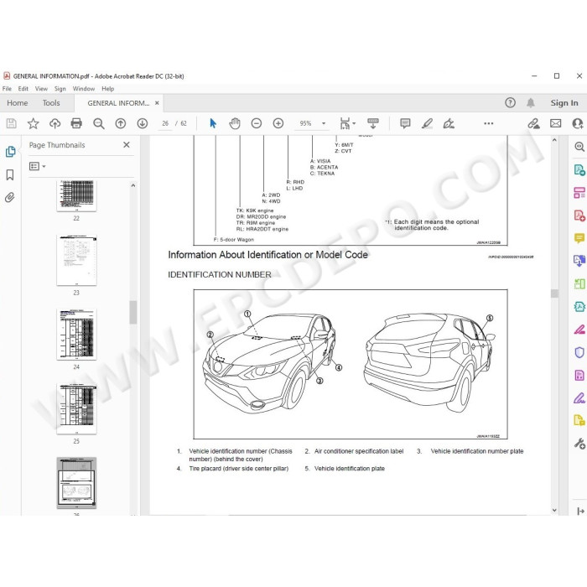Activate the Selection arrow tool
This screenshot has height=587, width=587.
[x=213, y=123]
